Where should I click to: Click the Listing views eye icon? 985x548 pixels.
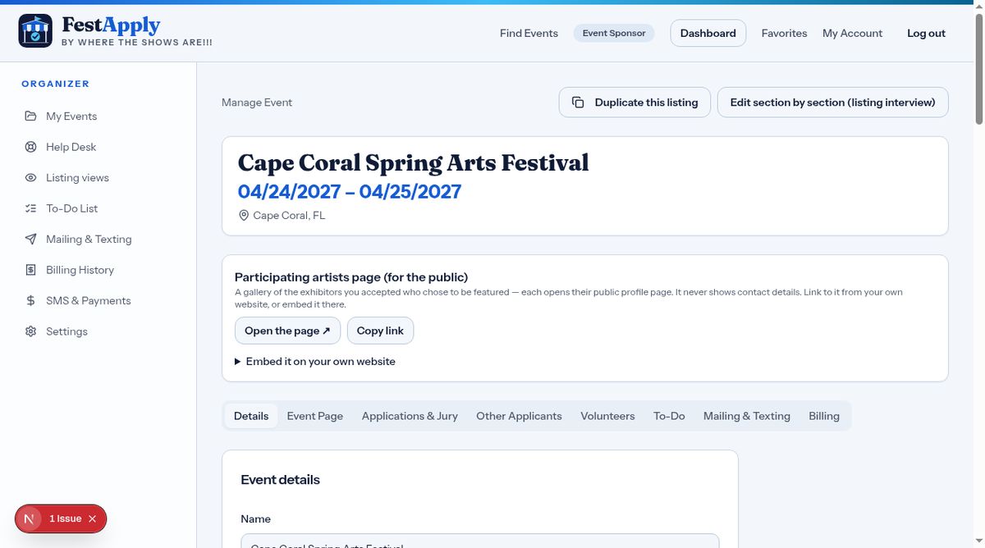click(x=30, y=177)
